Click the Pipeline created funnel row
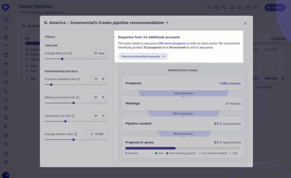The image size is (291, 178). coord(183,123)
